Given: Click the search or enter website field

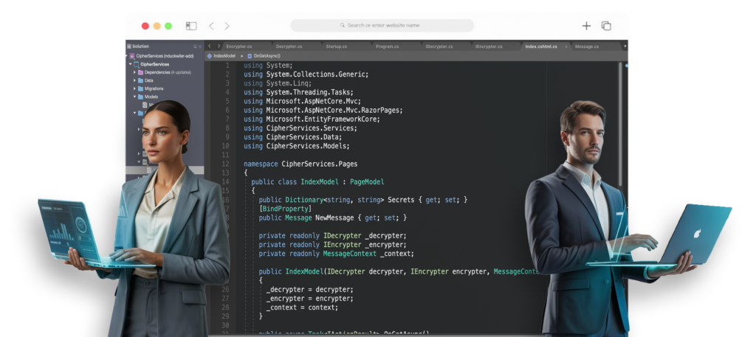Looking at the screenshot, I should tap(382, 25).
